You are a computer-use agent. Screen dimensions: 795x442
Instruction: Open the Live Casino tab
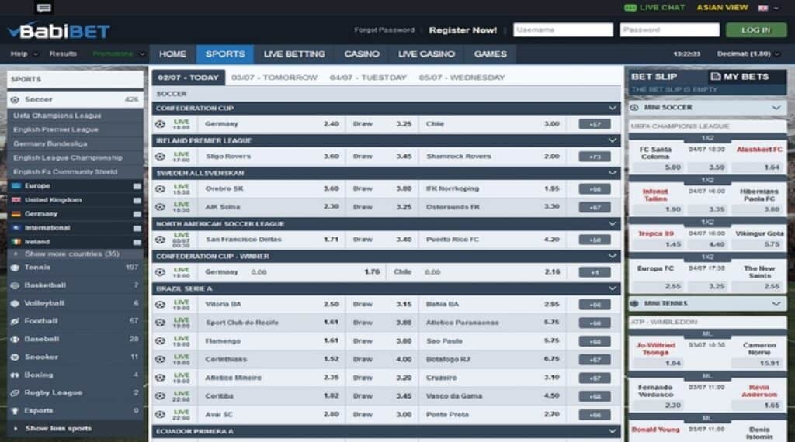[x=426, y=54]
